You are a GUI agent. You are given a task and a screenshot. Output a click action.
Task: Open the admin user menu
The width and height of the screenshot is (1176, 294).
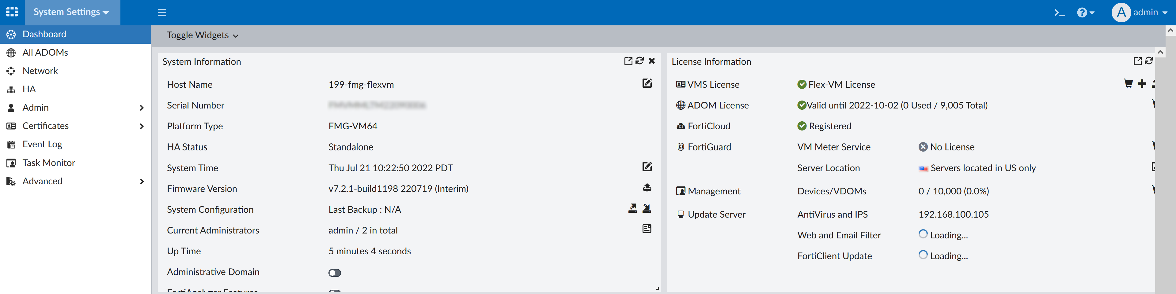click(1140, 13)
